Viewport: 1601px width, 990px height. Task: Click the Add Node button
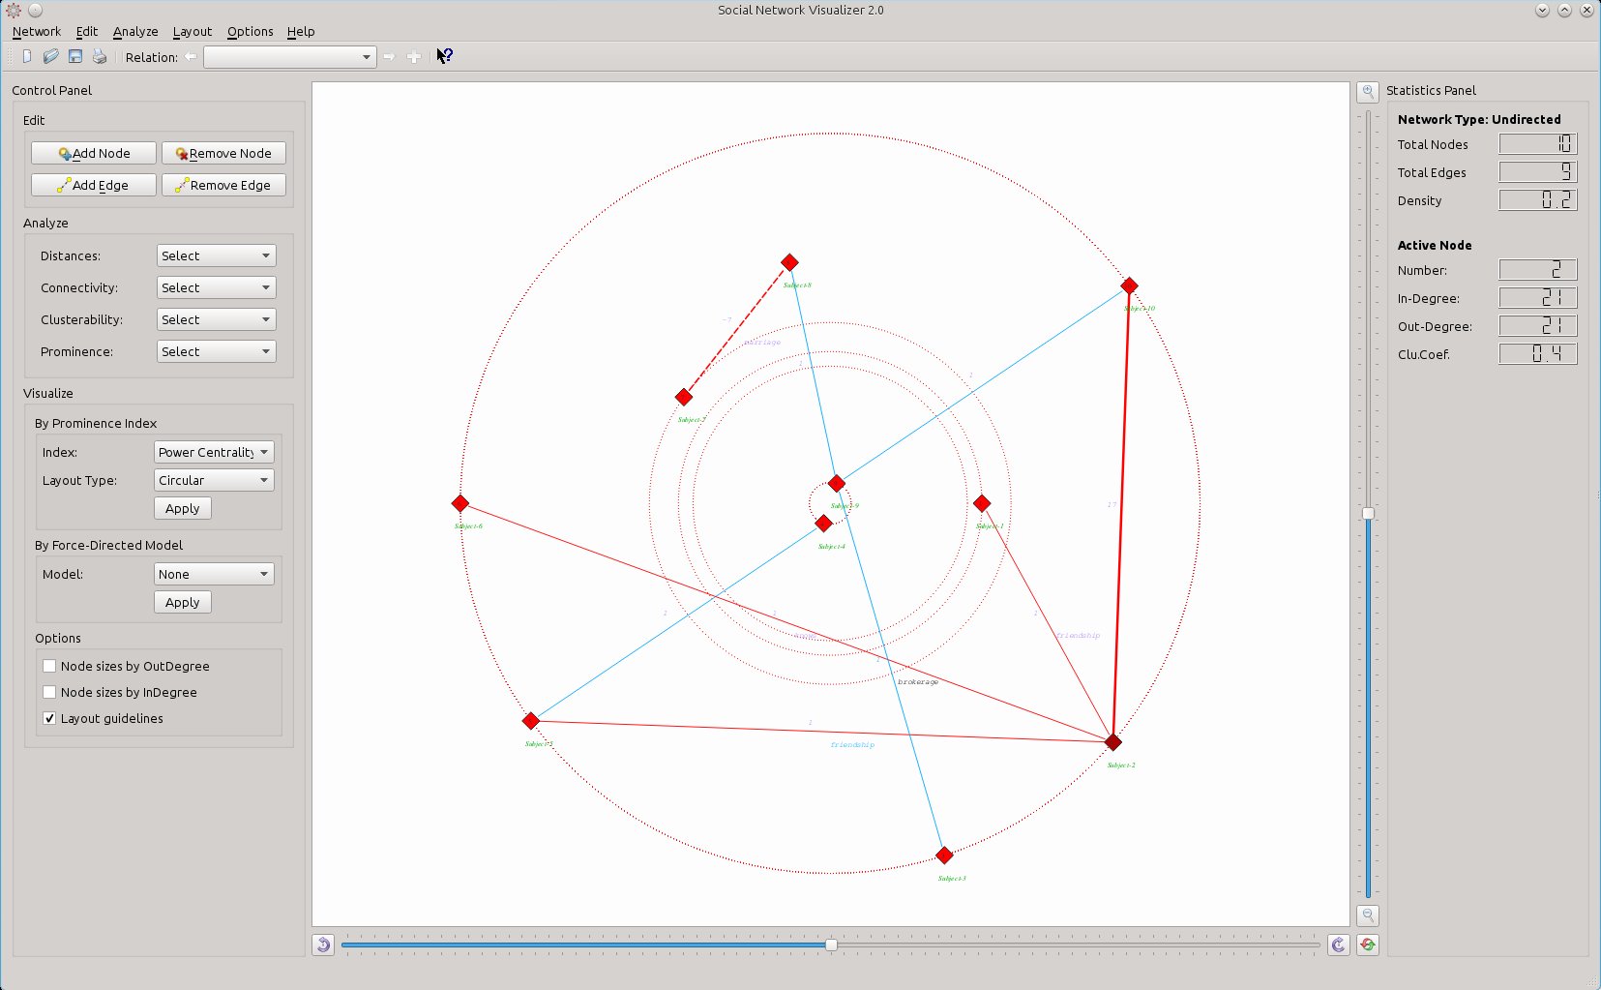(94, 153)
